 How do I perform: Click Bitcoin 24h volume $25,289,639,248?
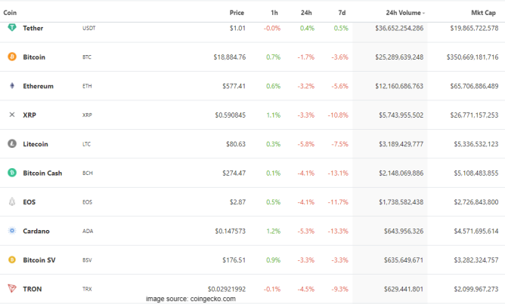point(399,57)
